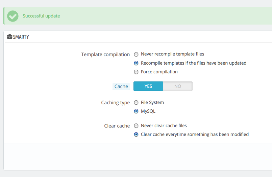
Task: Choose Never clear cache files option
Action: [x=136, y=126]
